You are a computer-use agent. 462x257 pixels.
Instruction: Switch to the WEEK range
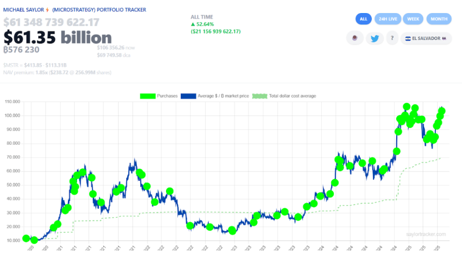(413, 19)
